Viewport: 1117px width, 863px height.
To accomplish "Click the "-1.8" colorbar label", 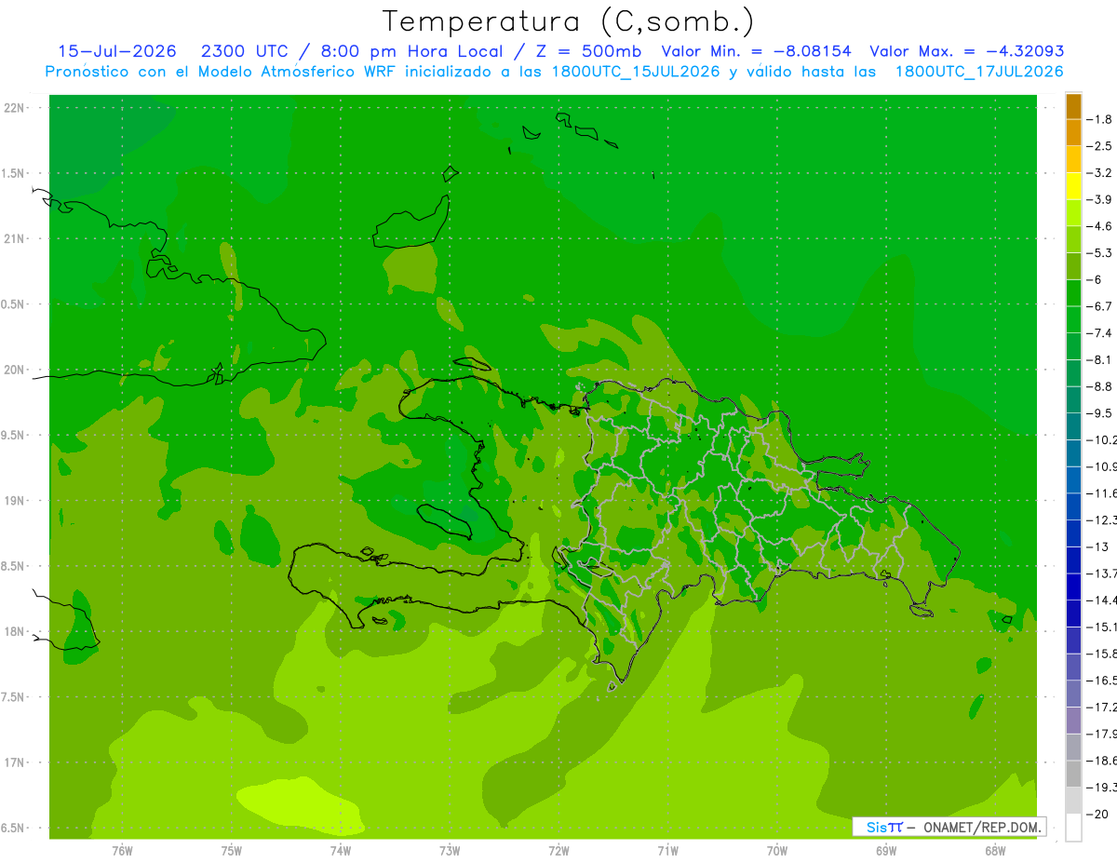I will point(1100,119).
